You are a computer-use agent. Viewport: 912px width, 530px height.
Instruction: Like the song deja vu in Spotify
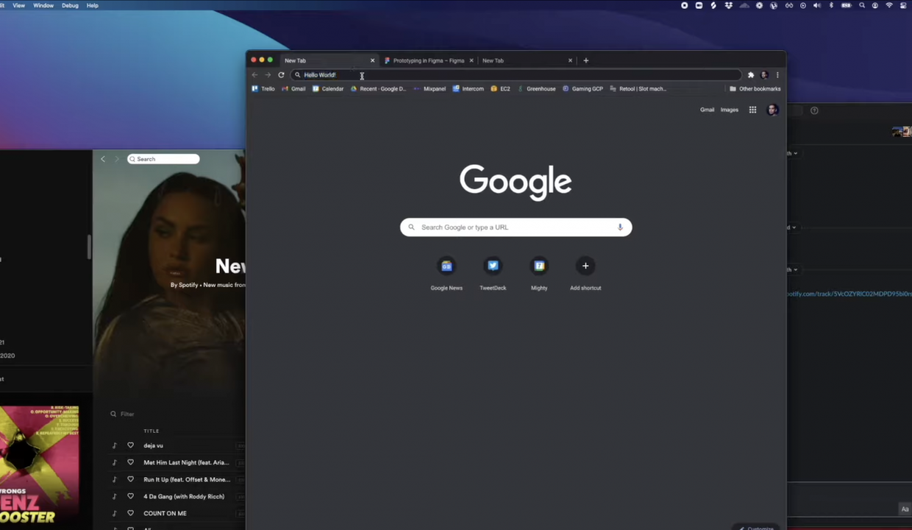tap(130, 445)
